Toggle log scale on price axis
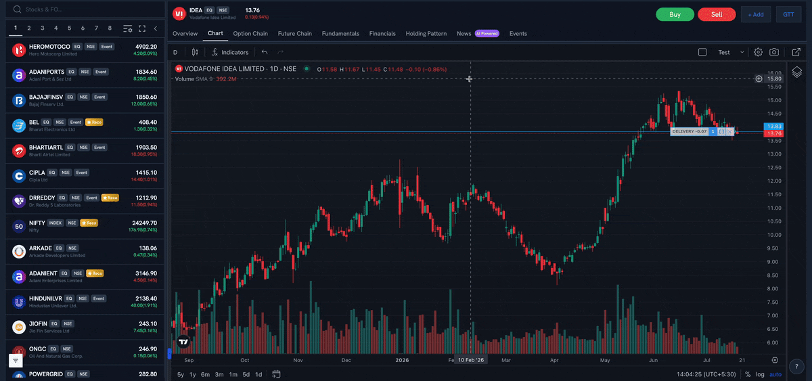812x381 pixels. tap(760, 374)
